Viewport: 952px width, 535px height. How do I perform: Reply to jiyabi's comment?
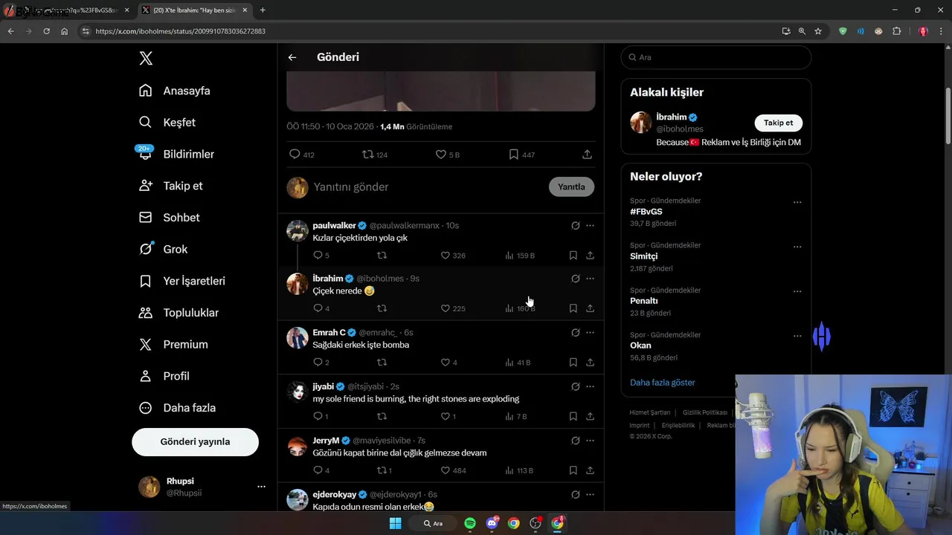tap(321, 417)
